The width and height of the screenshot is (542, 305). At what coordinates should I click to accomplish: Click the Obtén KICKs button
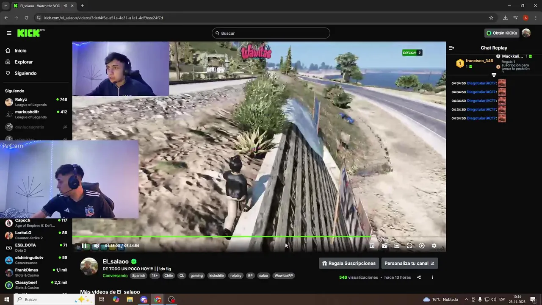click(502, 33)
